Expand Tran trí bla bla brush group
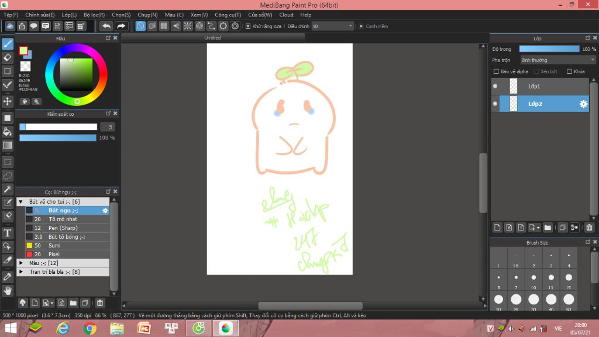 click(x=21, y=271)
